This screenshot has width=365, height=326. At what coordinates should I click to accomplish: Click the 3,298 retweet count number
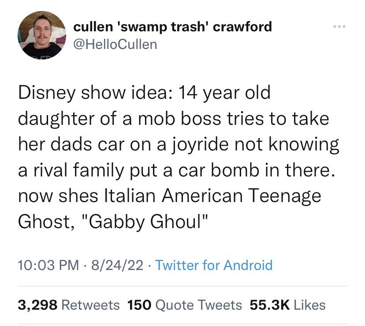tap(37, 305)
